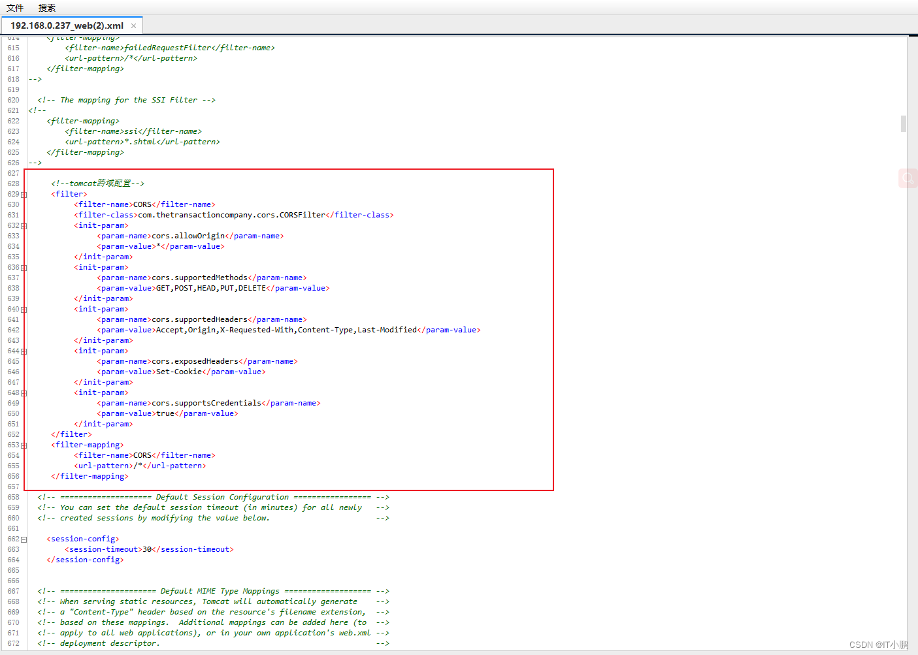Click the CORS filter-name on line 654
This screenshot has width=918, height=655.
[142, 455]
